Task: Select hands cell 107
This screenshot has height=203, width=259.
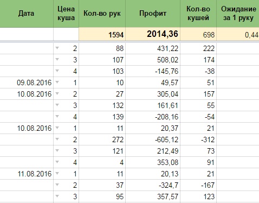Action: coord(102,60)
